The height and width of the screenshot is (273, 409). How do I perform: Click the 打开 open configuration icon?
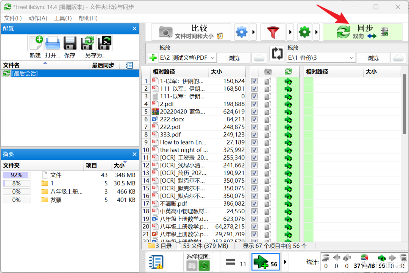click(x=53, y=43)
